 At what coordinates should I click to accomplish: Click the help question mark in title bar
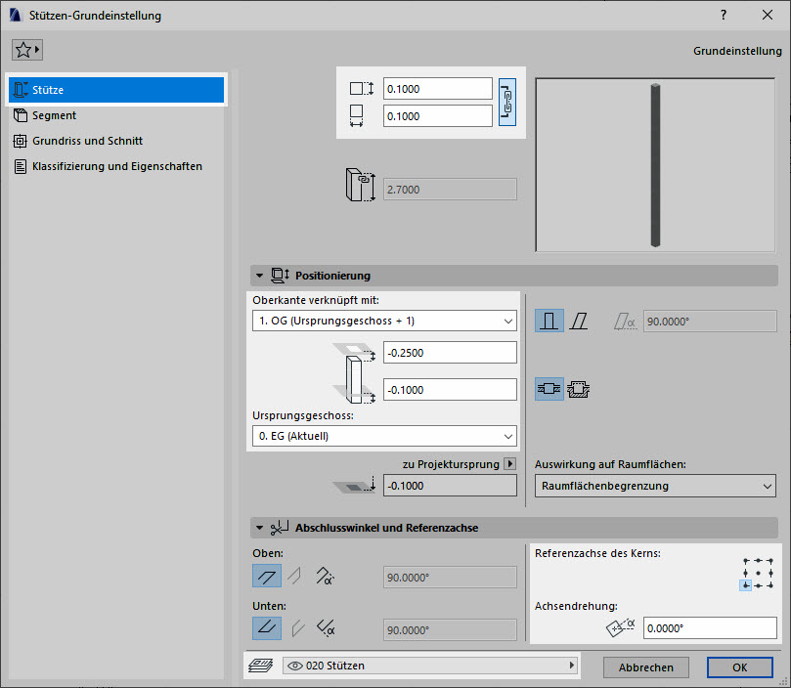pos(724,16)
